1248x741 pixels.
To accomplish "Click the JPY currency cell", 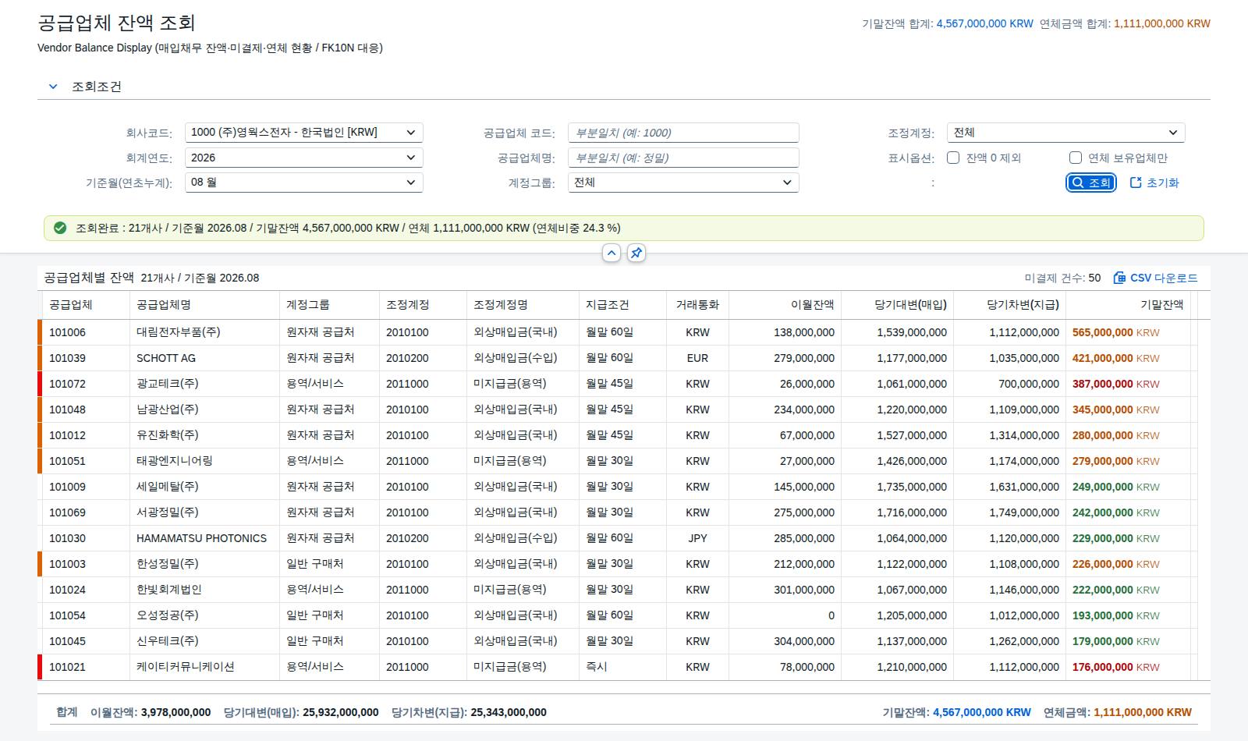I will pyautogui.click(x=698, y=538).
